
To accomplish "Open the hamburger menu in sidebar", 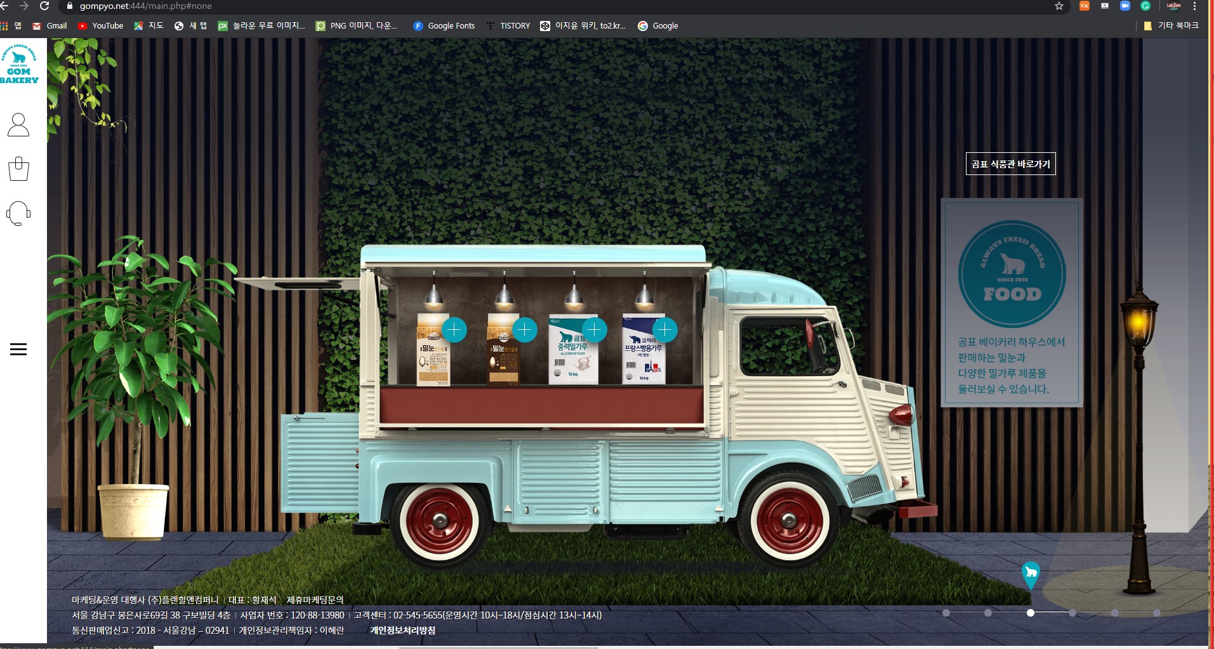I will click(18, 349).
